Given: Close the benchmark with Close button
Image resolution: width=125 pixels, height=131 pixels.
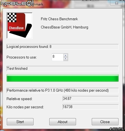Looking at the screenshot, I should (x=105, y=122).
